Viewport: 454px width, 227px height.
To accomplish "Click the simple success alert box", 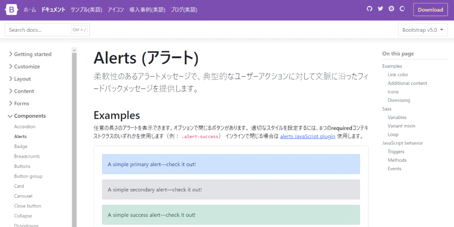I will click(x=231, y=215).
